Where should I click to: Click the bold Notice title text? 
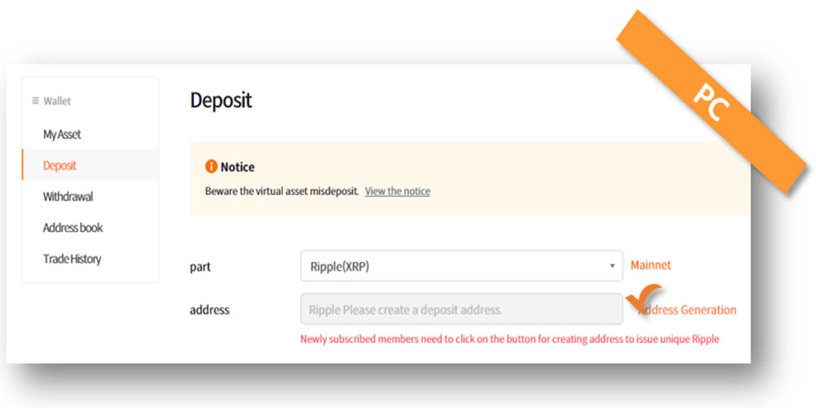(x=237, y=167)
